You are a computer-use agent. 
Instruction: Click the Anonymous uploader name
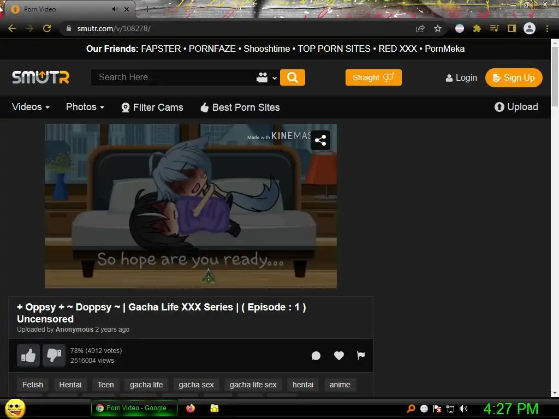click(x=74, y=330)
